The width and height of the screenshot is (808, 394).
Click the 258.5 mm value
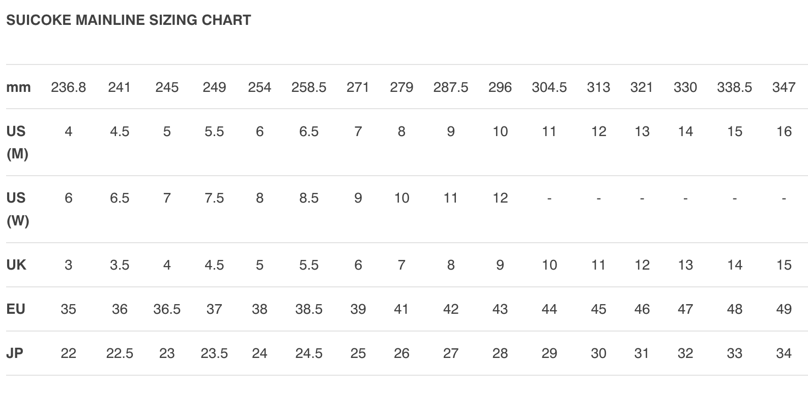point(309,87)
